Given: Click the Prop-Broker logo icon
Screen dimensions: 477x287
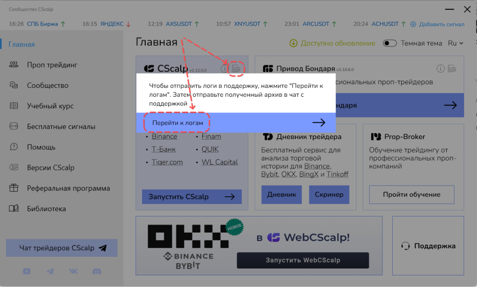Looking at the screenshot, I should (x=376, y=137).
